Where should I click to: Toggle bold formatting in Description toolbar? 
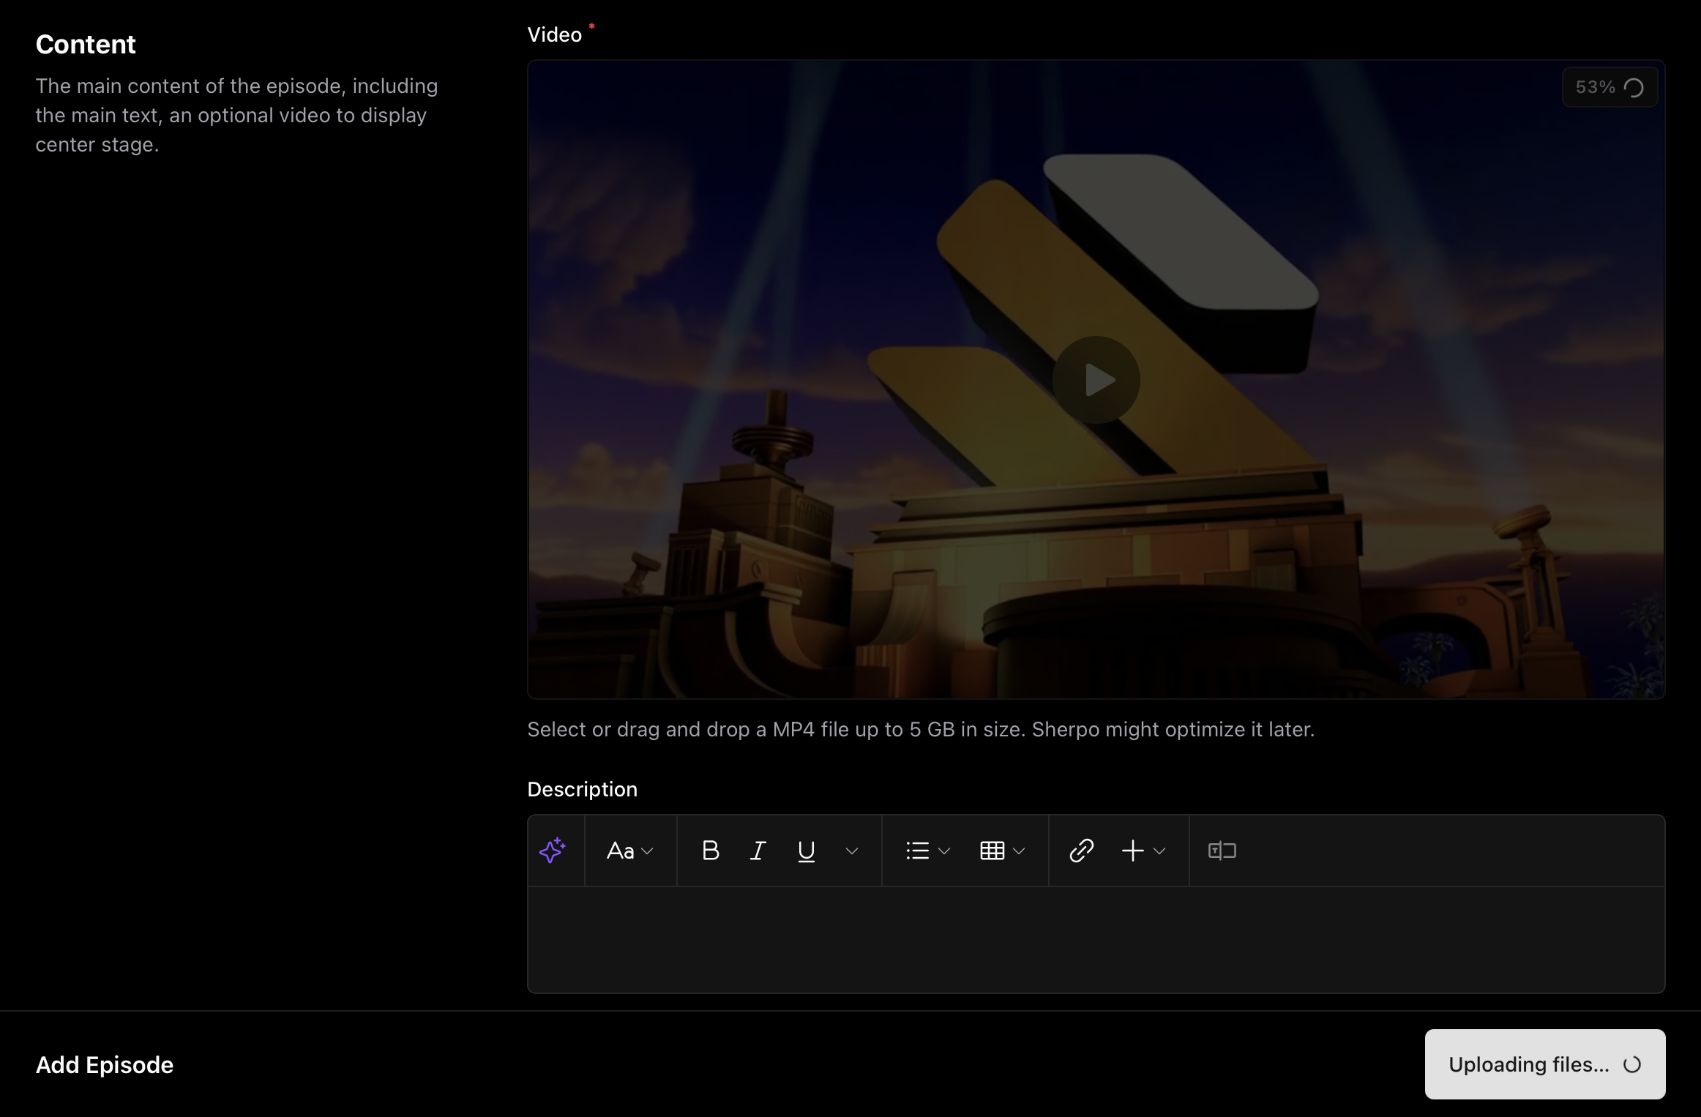710,851
